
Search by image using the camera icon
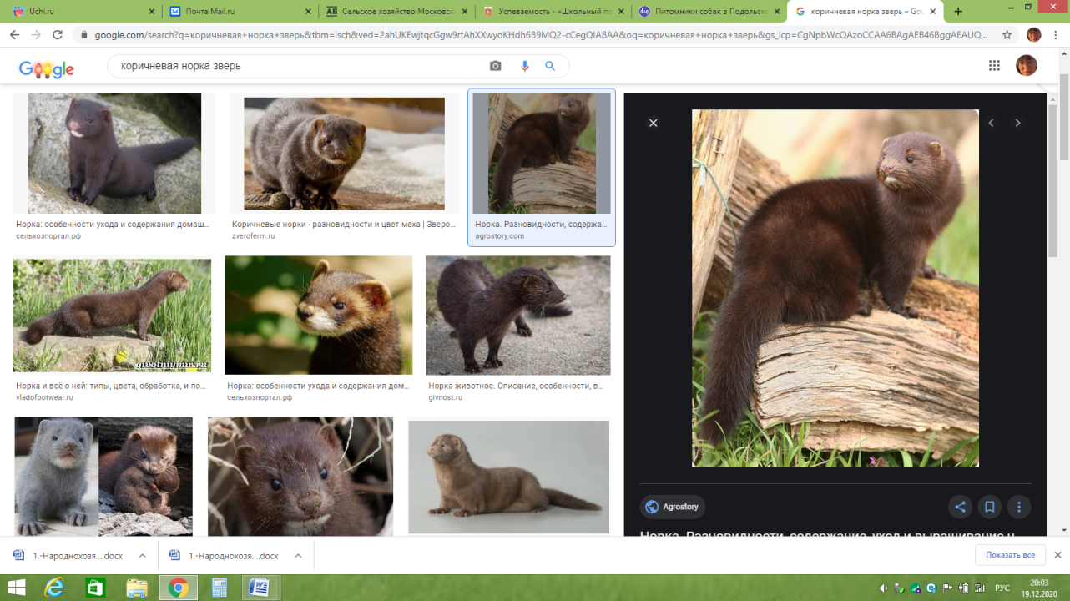click(x=496, y=66)
